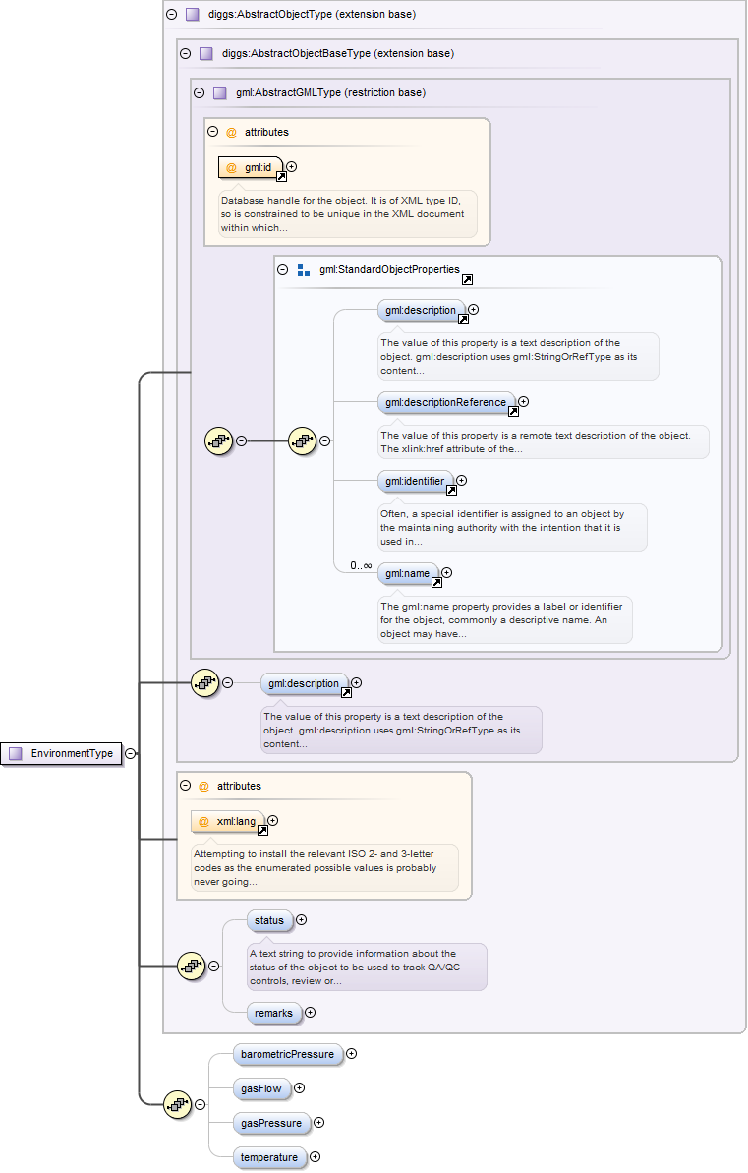Collapse the diggs:AbstractObjectBaseType panel
Screen dimensions: 748x1173
pyautogui.click(x=186, y=54)
